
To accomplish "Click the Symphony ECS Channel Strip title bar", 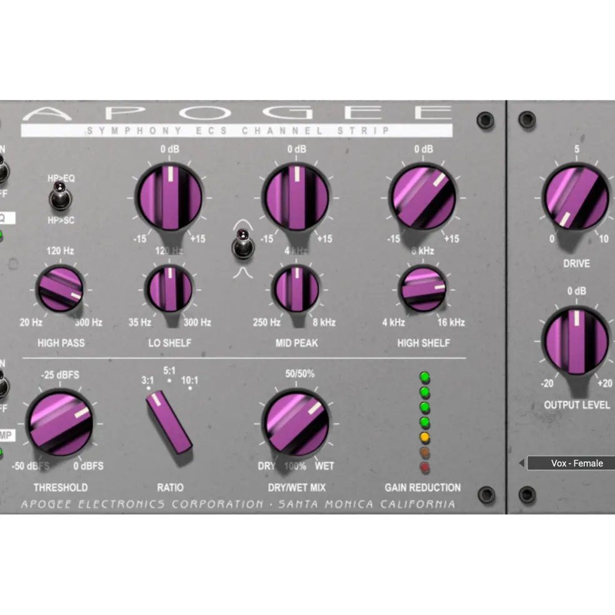I will pos(237,130).
